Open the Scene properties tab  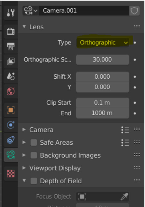(11, 76)
